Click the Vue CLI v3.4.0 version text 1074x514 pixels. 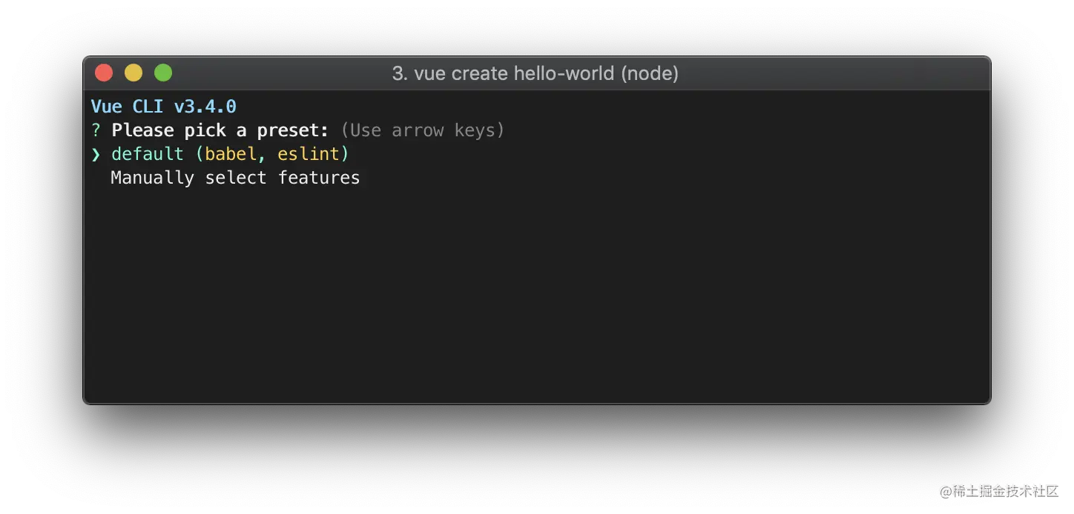point(163,106)
